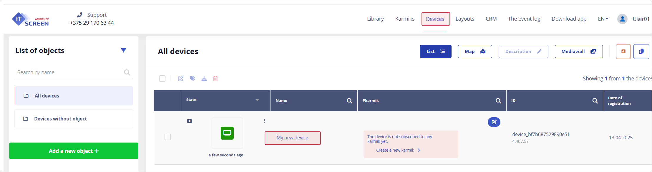
Task: Click the orange statistics chart icon button
Action: pyautogui.click(x=623, y=52)
